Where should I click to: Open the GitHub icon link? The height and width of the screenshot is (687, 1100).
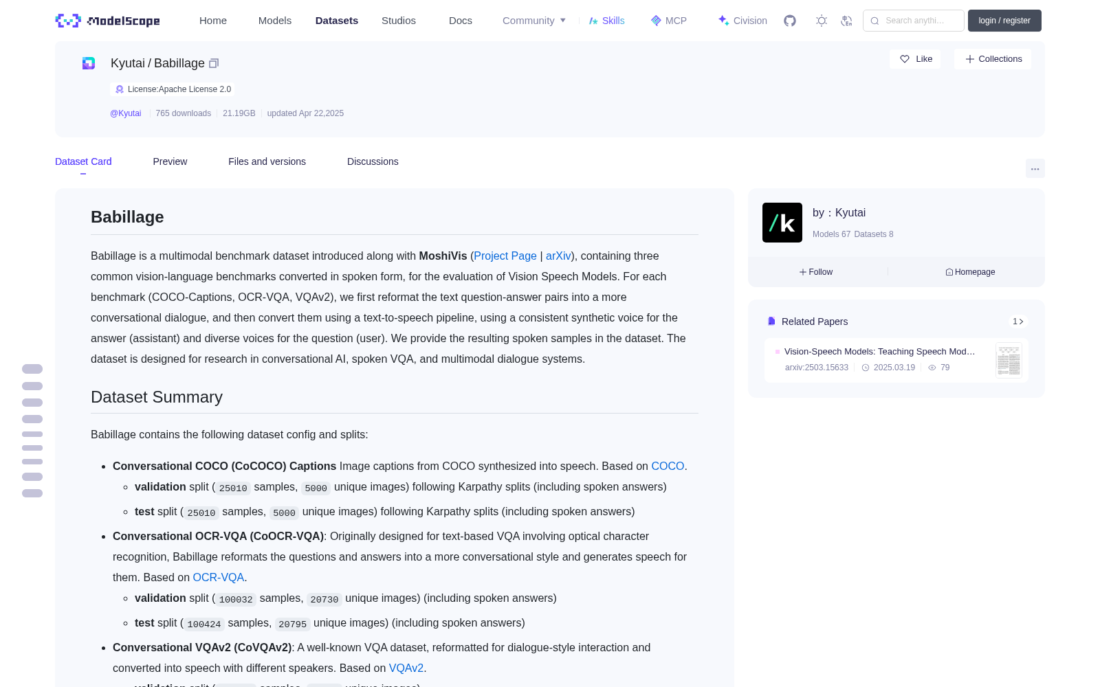click(790, 21)
